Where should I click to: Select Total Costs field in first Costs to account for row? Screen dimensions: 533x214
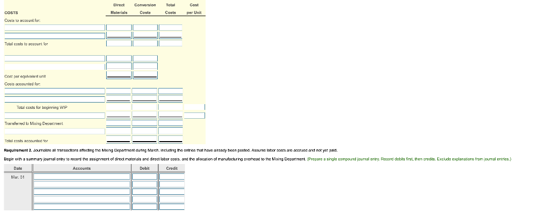[x=171, y=28]
